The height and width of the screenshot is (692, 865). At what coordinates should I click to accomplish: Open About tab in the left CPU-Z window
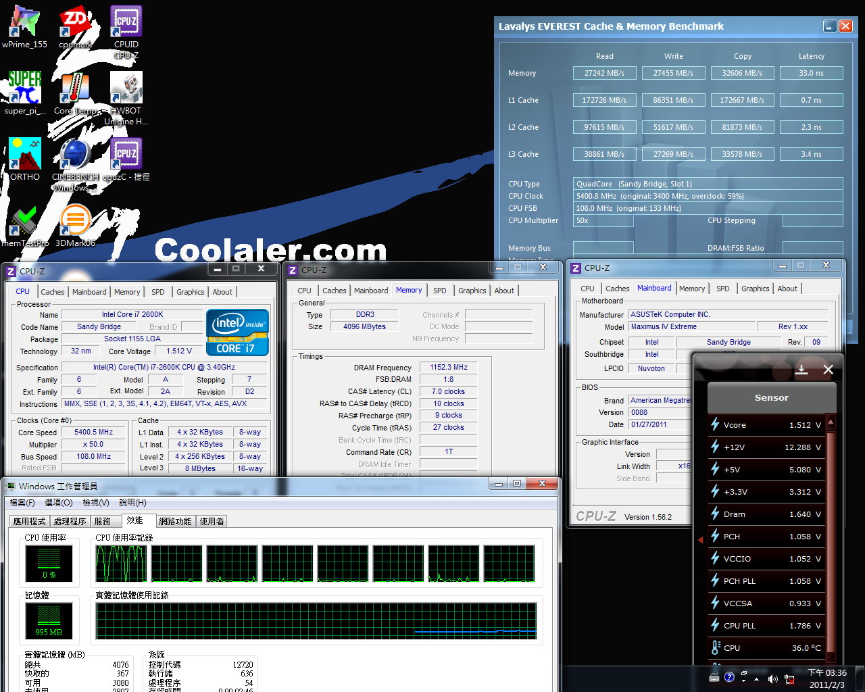point(222,292)
